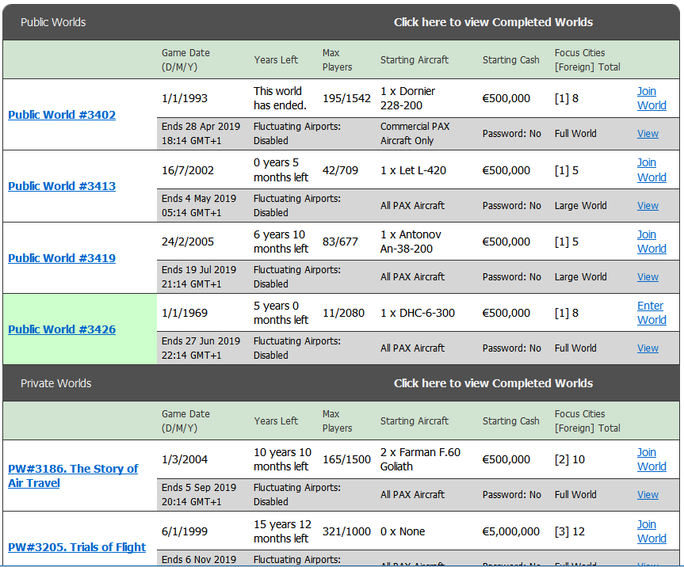Join World for Public World #3413
The width and height of the screenshot is (684, 567).
(x=651, y=169)
